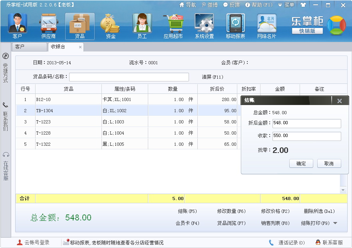352x248 pixels.
Task: Click 删除所选(Del) button
Action: click(x=319, y=211)
